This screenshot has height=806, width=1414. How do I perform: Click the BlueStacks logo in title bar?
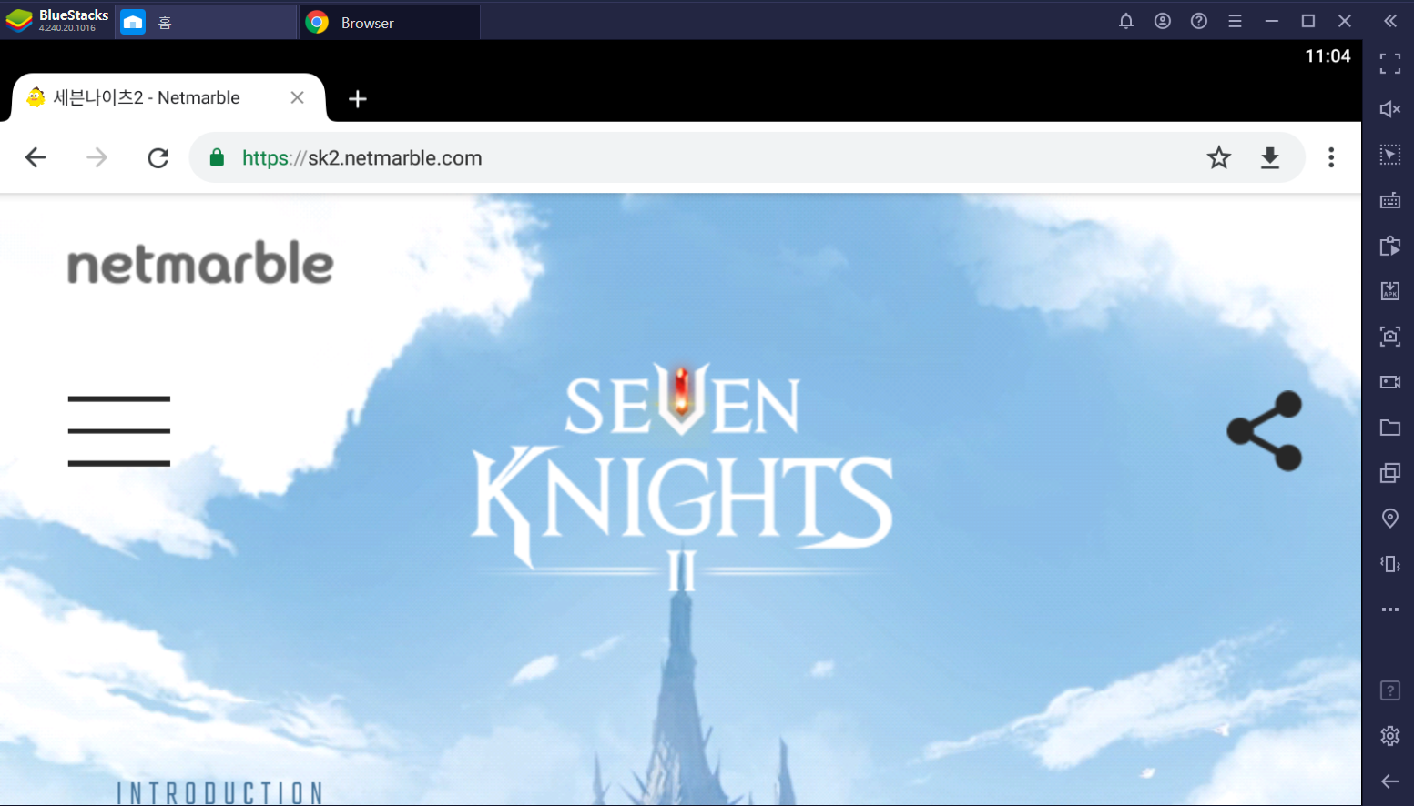pos(57,20)
